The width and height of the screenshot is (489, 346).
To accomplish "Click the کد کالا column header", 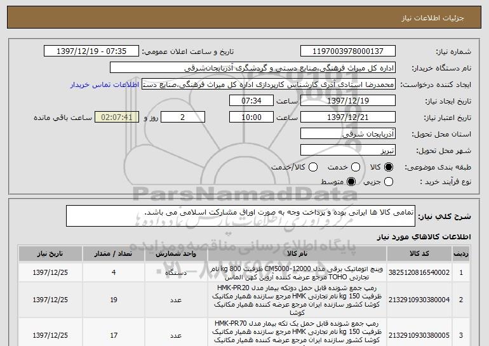I will (x=419, y=254).
